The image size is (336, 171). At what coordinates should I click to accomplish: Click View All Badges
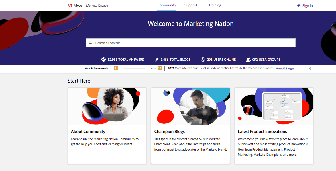pyautogui.click(x=285, y=69)
